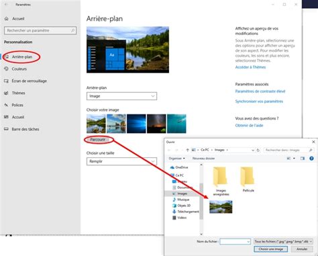Click Choisir une image button
The width and height of the screenshot is (318, 256).
270,249
